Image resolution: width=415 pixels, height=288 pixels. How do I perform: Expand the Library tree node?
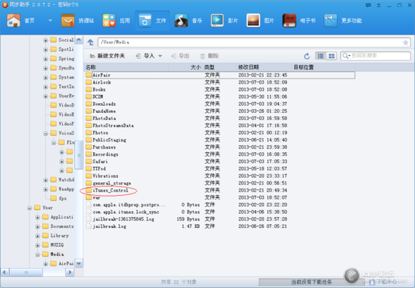click(37, 236)
